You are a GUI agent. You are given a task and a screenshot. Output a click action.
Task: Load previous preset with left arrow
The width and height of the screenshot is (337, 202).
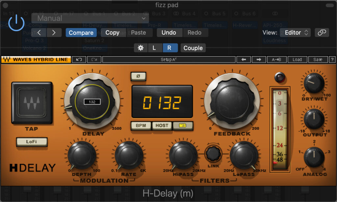244,60
